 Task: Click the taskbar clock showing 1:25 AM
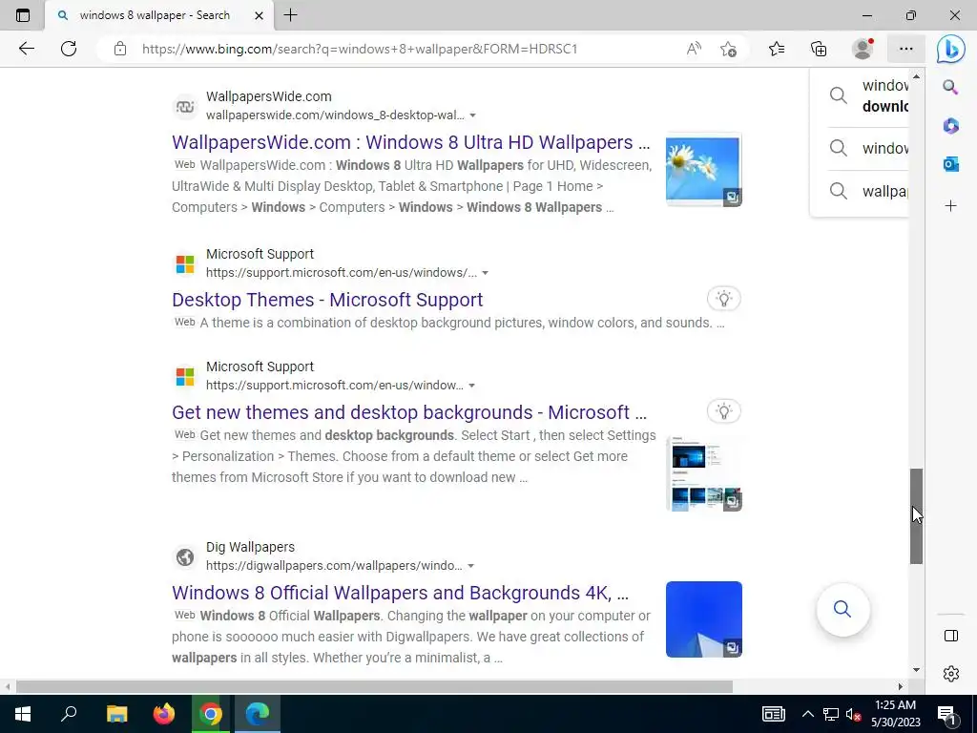click(895, 714)
